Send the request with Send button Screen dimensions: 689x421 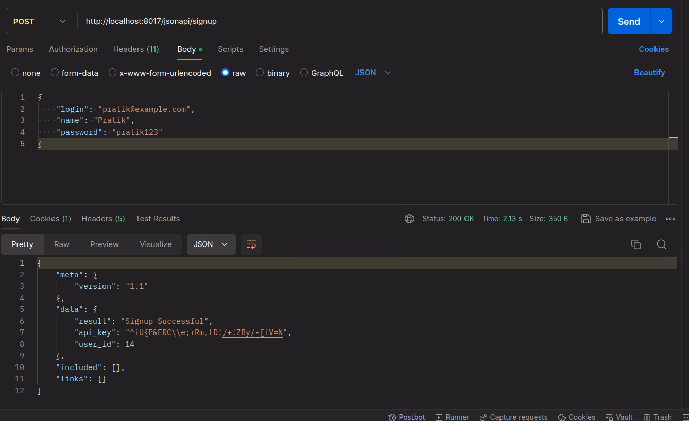[629, 21]
